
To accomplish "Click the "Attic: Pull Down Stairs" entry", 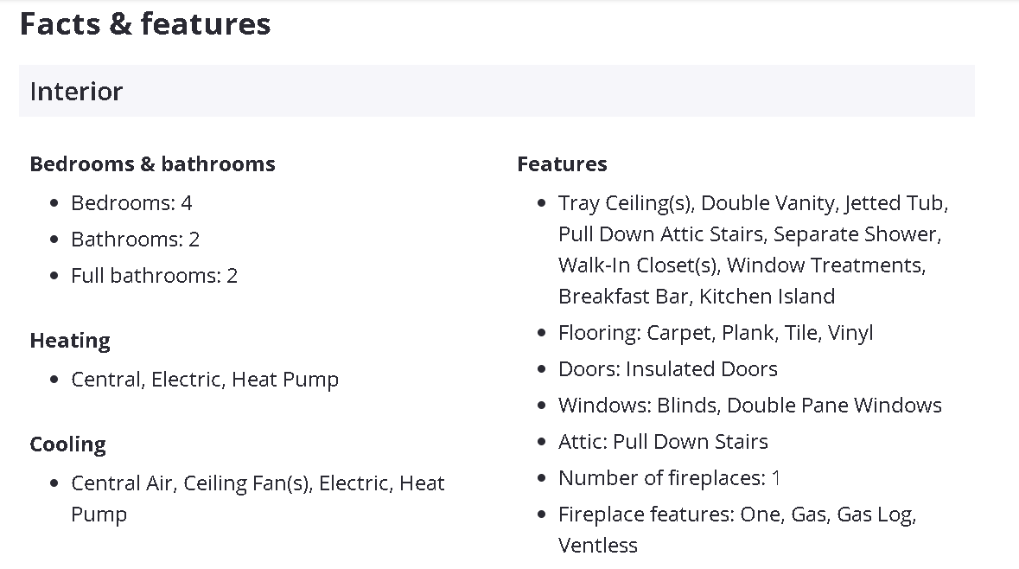I will [663, 442].
